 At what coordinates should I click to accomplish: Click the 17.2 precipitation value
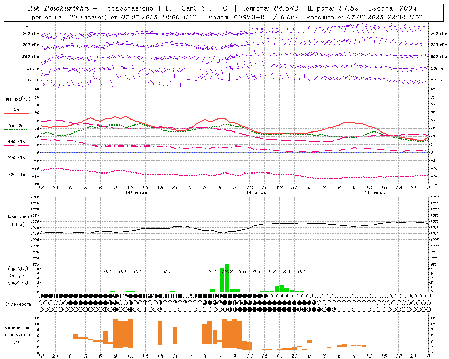[227, 272]
